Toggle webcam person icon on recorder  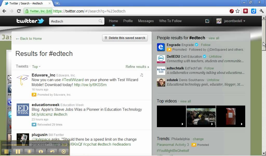pos(41,151)
